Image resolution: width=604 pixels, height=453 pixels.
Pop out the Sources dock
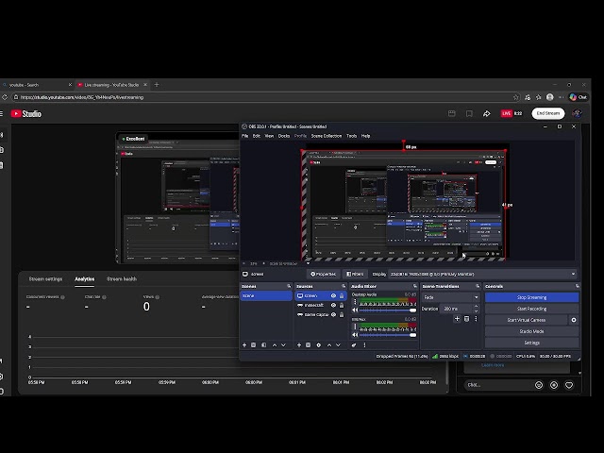[x=344, y=286]
